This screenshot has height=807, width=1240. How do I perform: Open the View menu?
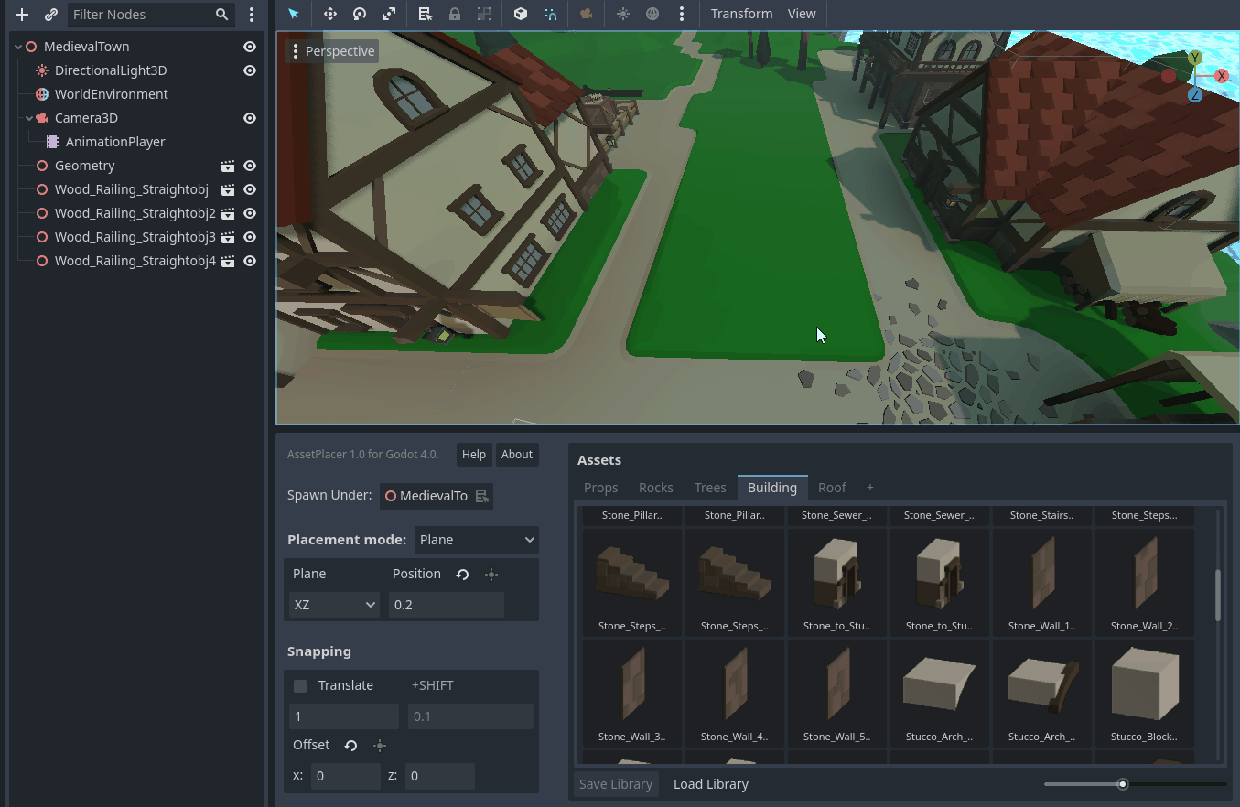click(x=802, y=14)
